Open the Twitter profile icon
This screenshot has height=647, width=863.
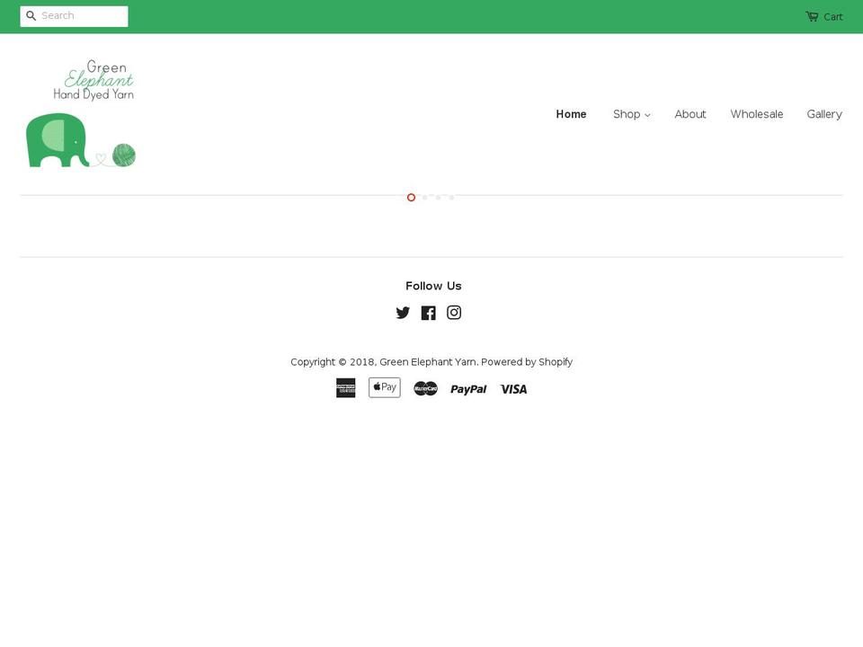403,313
